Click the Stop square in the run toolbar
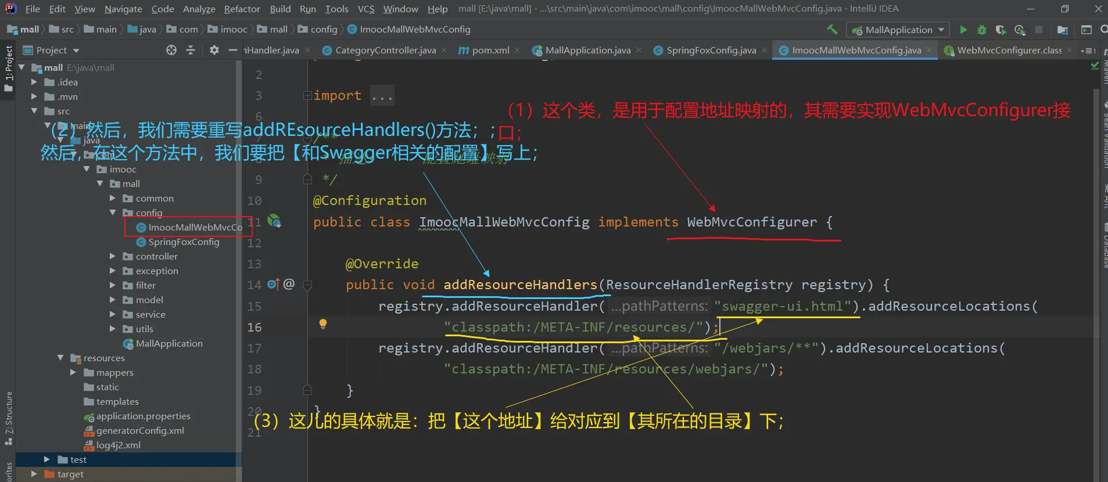Image resolution: width=1108 pixels, height=482 pixels. 1039,30
